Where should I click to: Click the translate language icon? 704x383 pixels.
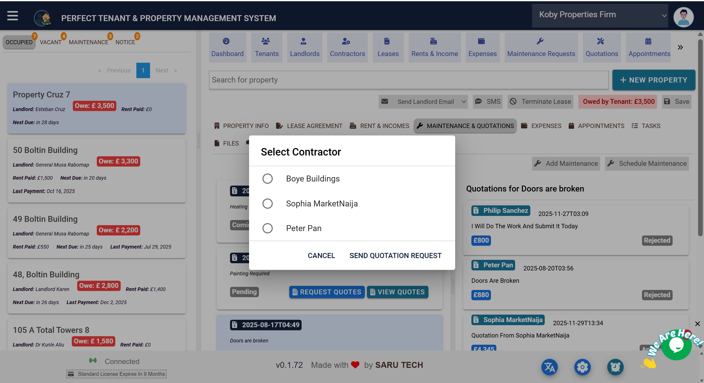coord(549,367)
